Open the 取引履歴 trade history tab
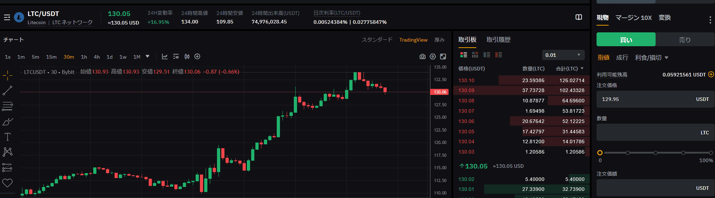The width and height of the screenshot is (715, 198). [x=498, y=40]
